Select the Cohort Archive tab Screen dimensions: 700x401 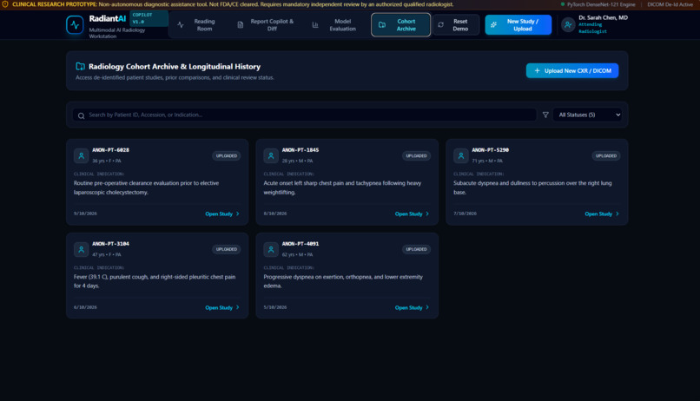[401, 25]
